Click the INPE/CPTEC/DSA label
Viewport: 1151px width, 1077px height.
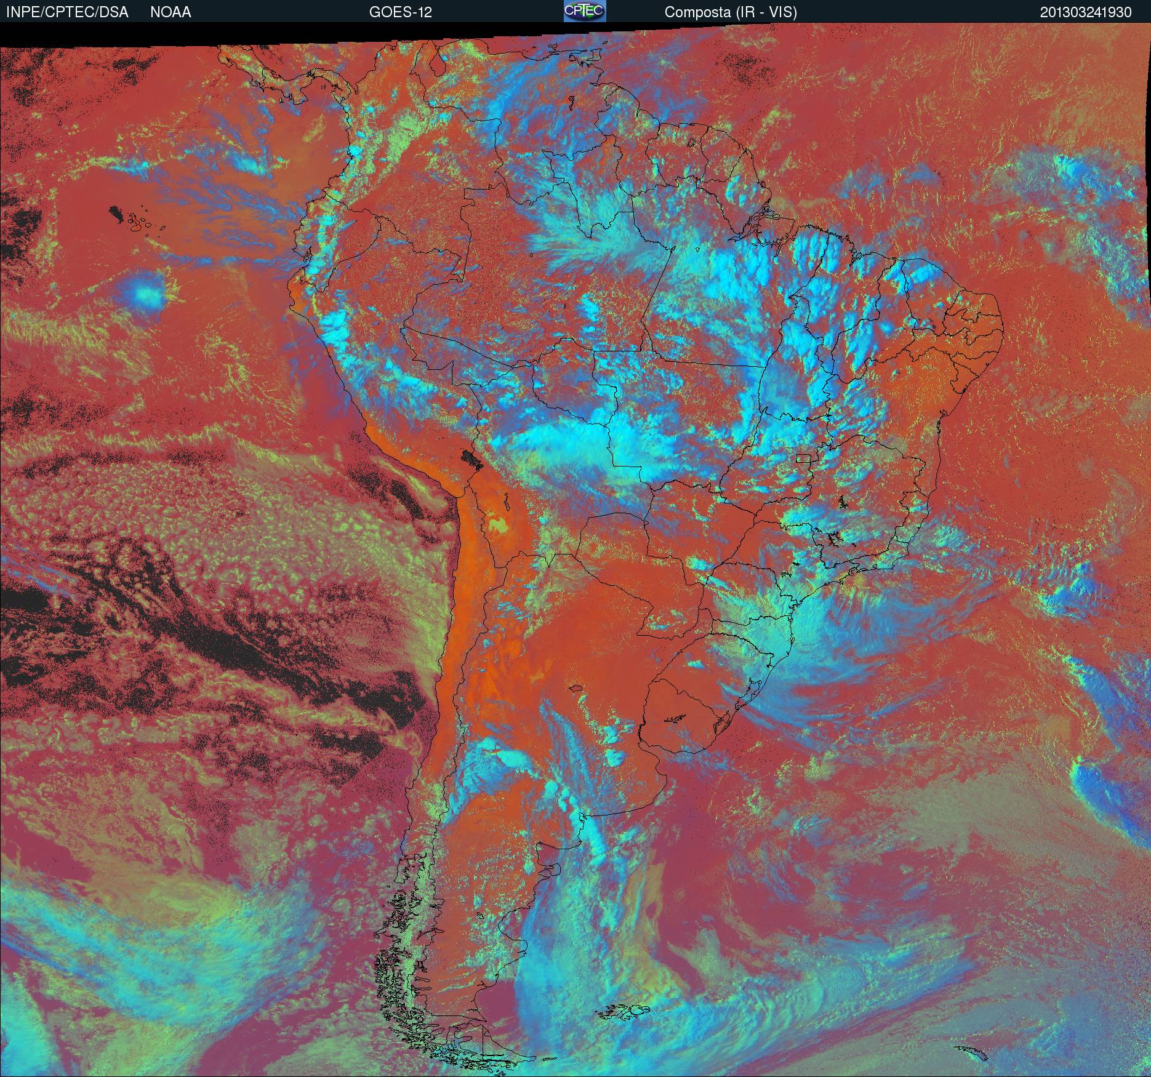click(67, 12)
